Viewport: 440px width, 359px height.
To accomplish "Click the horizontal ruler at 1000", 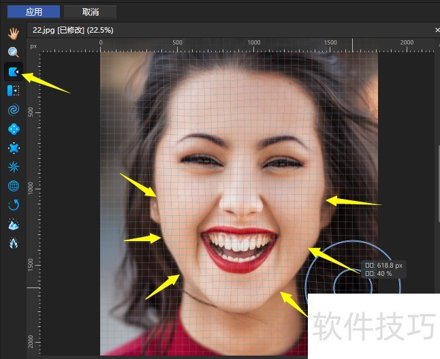I will pyautogui.click(x=253, y=43).
